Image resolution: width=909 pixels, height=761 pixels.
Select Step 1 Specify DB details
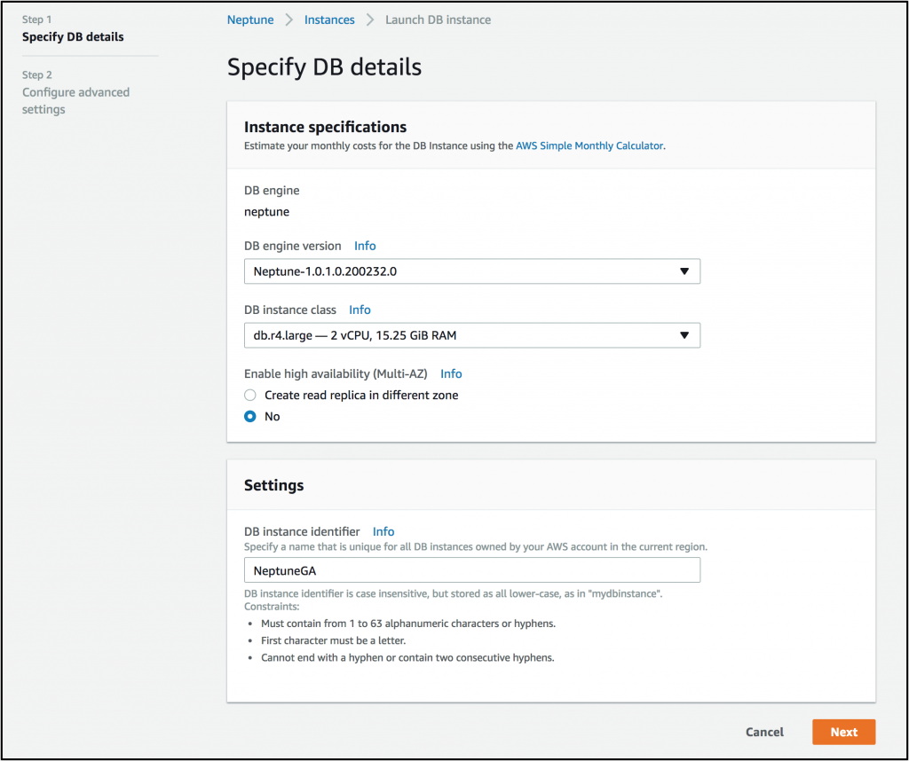73,37
